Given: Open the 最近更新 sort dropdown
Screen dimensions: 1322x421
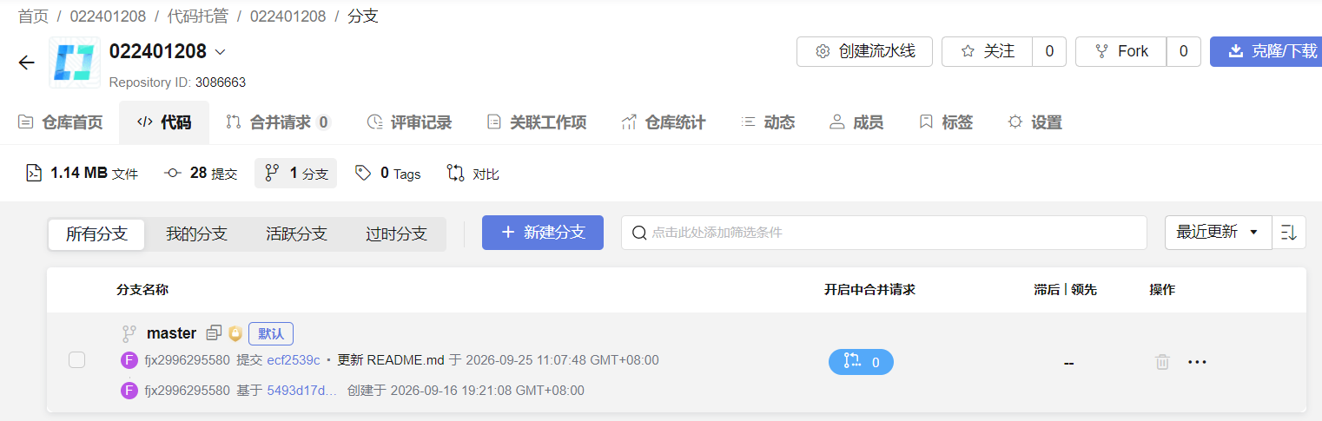Looking at the screenshot, I should click(1218, 233).
